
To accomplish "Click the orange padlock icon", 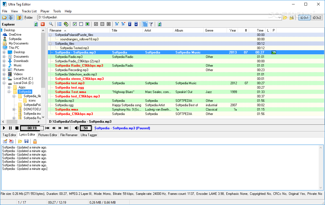I will pyautogui.click(x=35, y=141).
